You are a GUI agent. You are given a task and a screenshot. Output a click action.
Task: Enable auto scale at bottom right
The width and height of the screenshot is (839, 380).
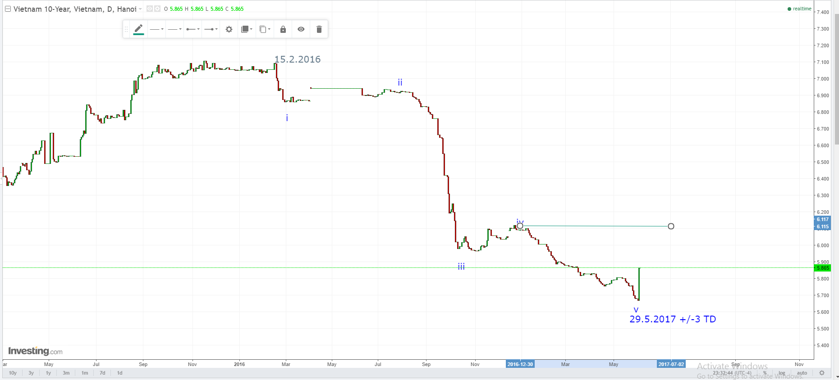[802, 373]
